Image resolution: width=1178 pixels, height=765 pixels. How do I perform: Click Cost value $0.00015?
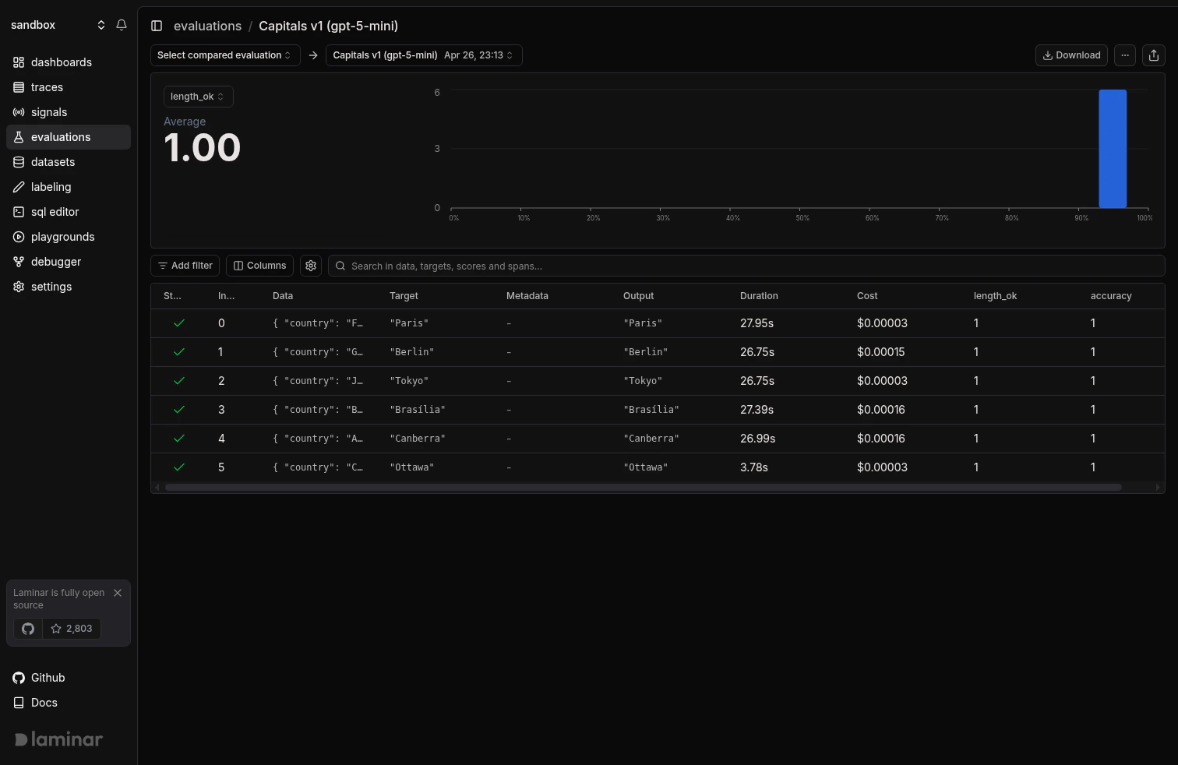click(881, 352)
